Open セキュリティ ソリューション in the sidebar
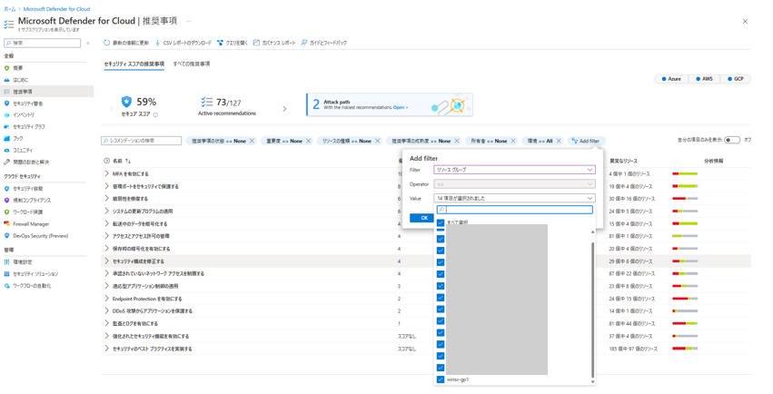The width and height of the screenshot is (773, 394). coord(35,274)
